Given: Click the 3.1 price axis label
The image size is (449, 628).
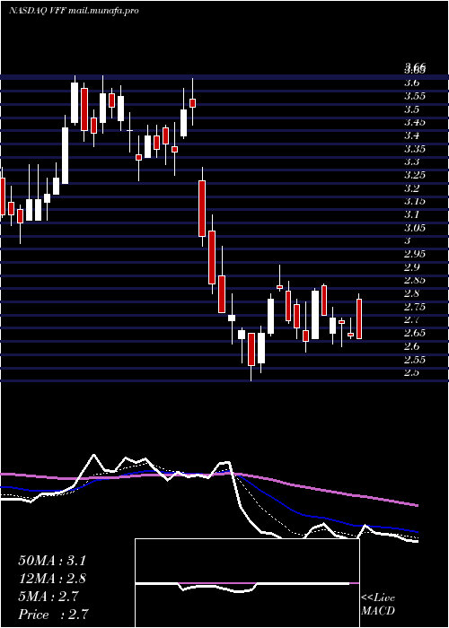Looking at the screenshot, I should pos(411,214).
